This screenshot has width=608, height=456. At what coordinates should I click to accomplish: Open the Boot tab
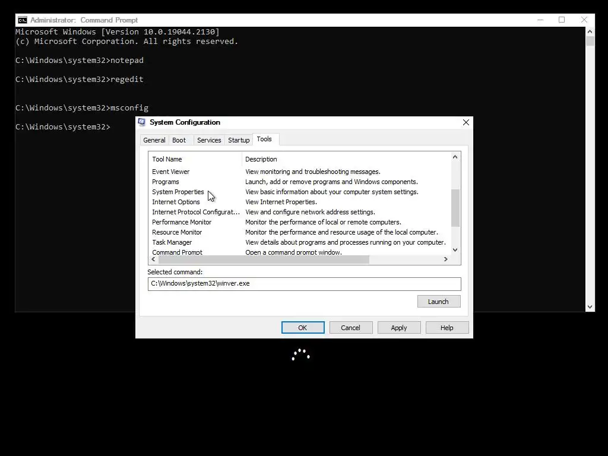[x=179, y=140]
